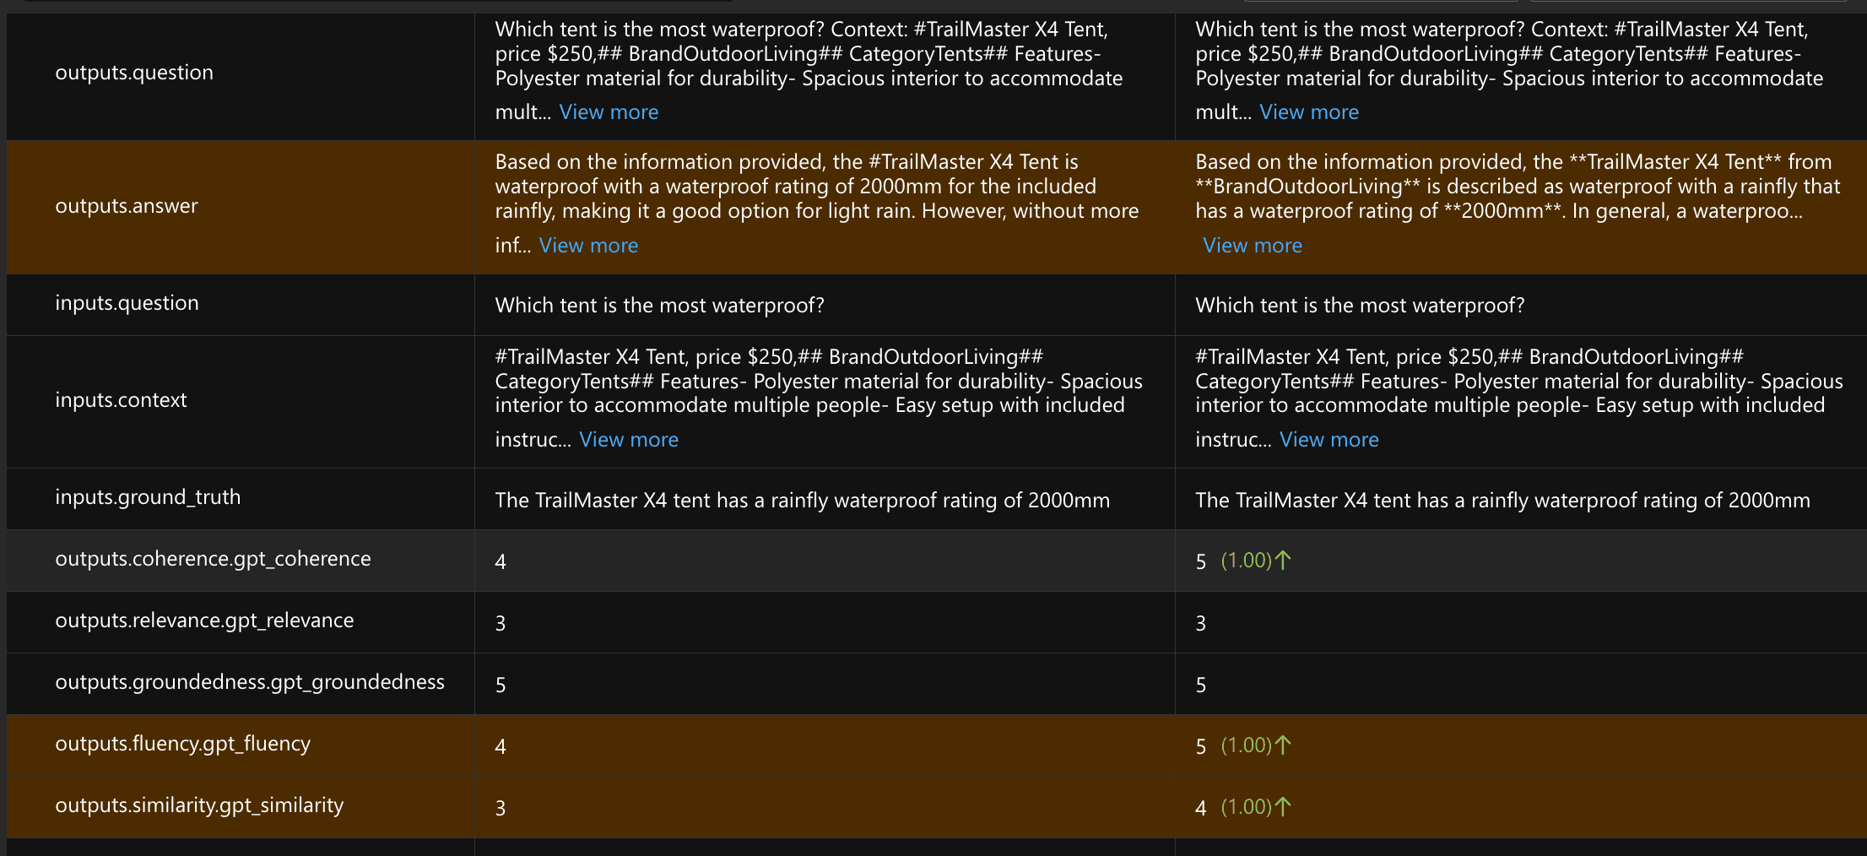Show more of first column's inputs.context text
The width and height of the screenshot is (1867, 856).
(x=628, y=440)
